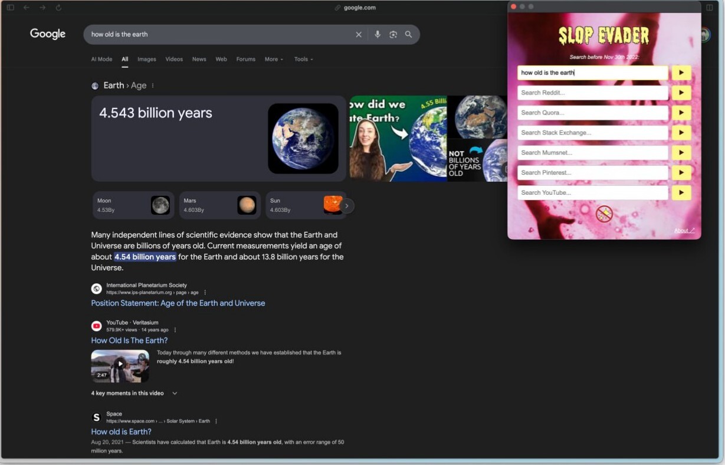This screenshot has height=465, width=725.
Task: Open the About link in Slop Evader
Action: (x=684, y=231)
